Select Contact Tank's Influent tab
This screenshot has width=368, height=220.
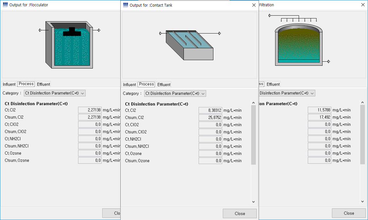pos(129,84)
